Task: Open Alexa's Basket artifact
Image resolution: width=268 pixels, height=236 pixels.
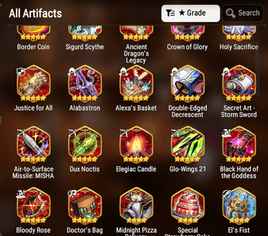Action: click(136, 84)
